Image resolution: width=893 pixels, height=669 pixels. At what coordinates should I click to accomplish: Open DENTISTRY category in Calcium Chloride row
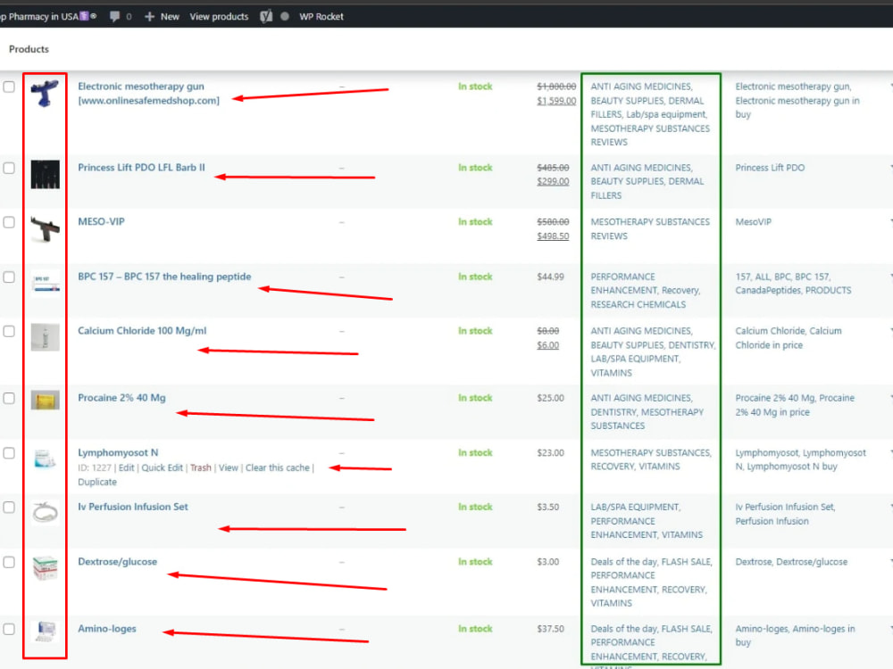(691, 344)
